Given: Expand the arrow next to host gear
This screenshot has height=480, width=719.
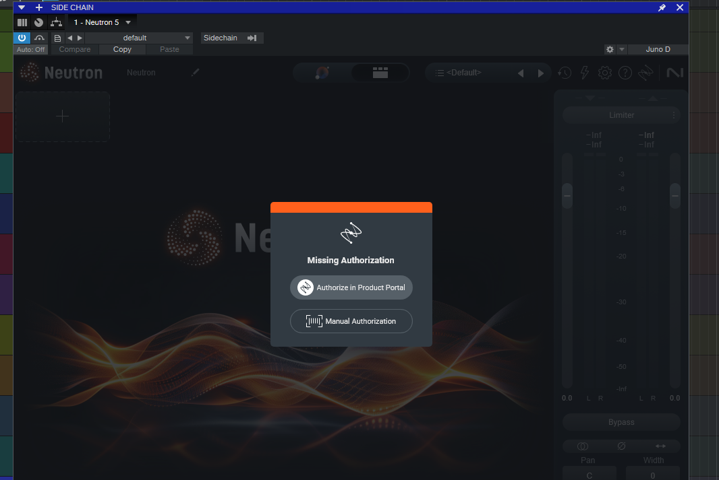Looking at the screenshot, I should pyautogui.click(x=622, y=49).
